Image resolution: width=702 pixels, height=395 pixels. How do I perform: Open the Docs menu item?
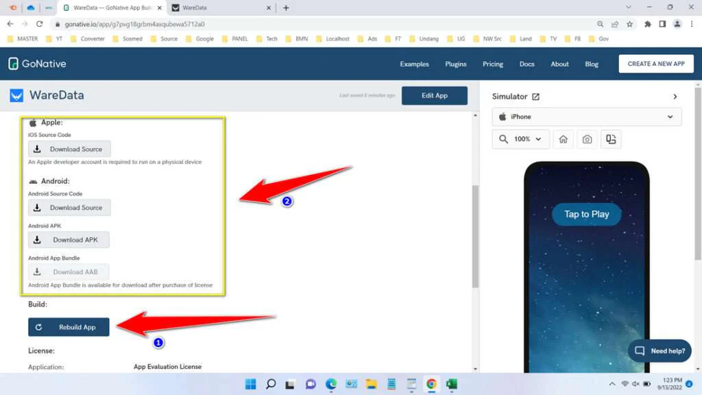(x=526, y=63)
